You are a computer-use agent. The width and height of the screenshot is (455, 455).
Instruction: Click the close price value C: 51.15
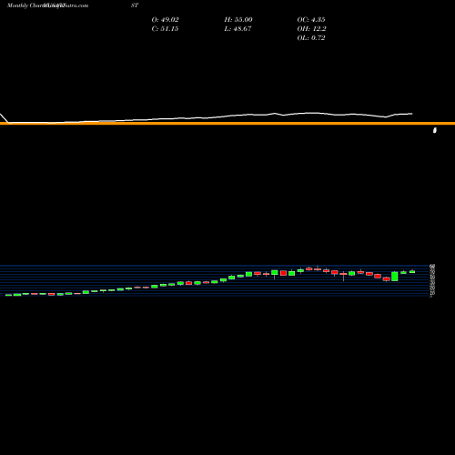(x=165, y=29)
